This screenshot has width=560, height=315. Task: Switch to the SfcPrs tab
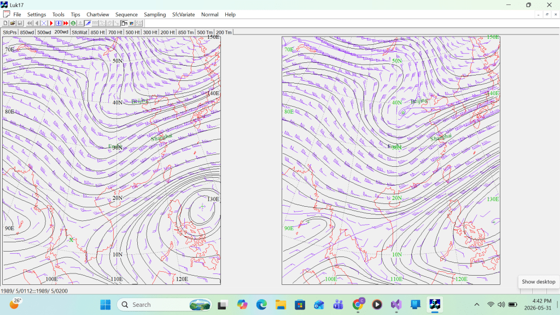[x=10, y=32]
